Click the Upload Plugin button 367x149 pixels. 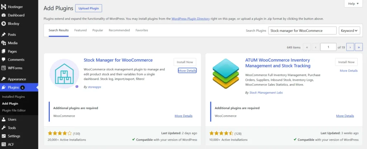pos(89,8)
